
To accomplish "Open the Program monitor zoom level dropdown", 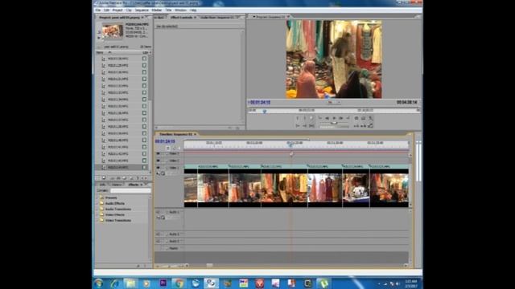I will pos(333,103).
